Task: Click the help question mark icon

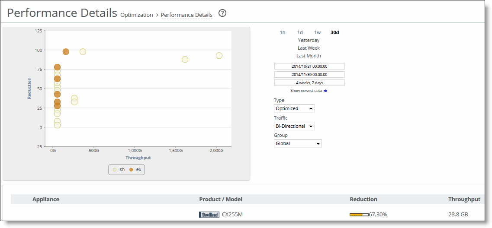Action: coord(222,13)
